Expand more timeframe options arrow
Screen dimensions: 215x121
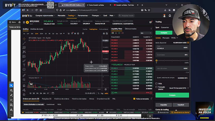(x=64, y=33)
